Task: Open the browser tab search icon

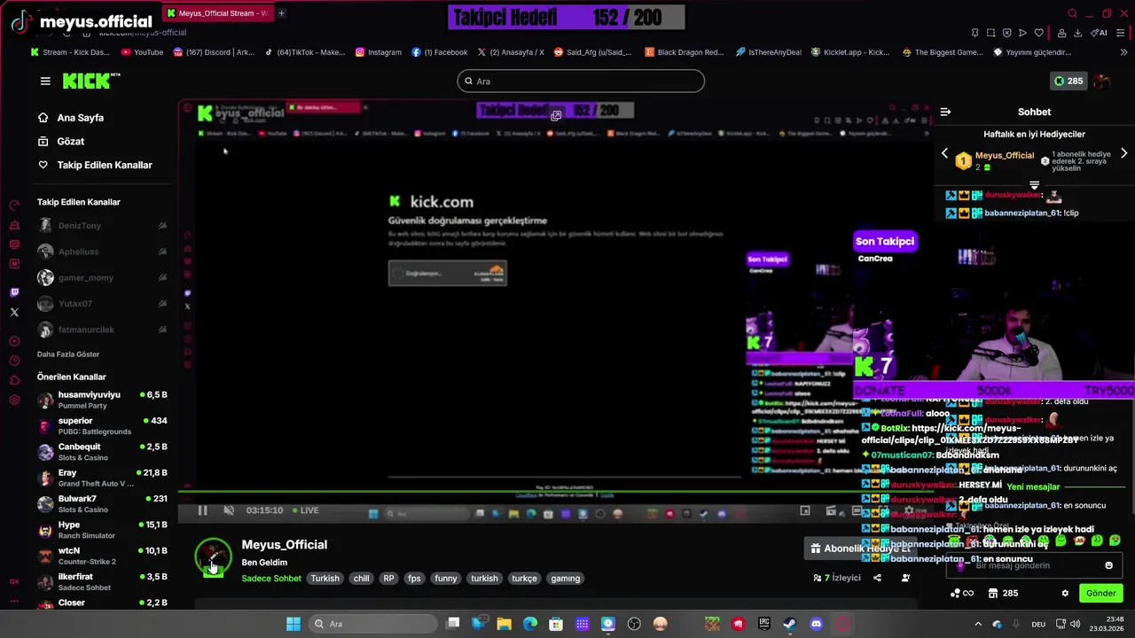Action: coord(1072,13)
